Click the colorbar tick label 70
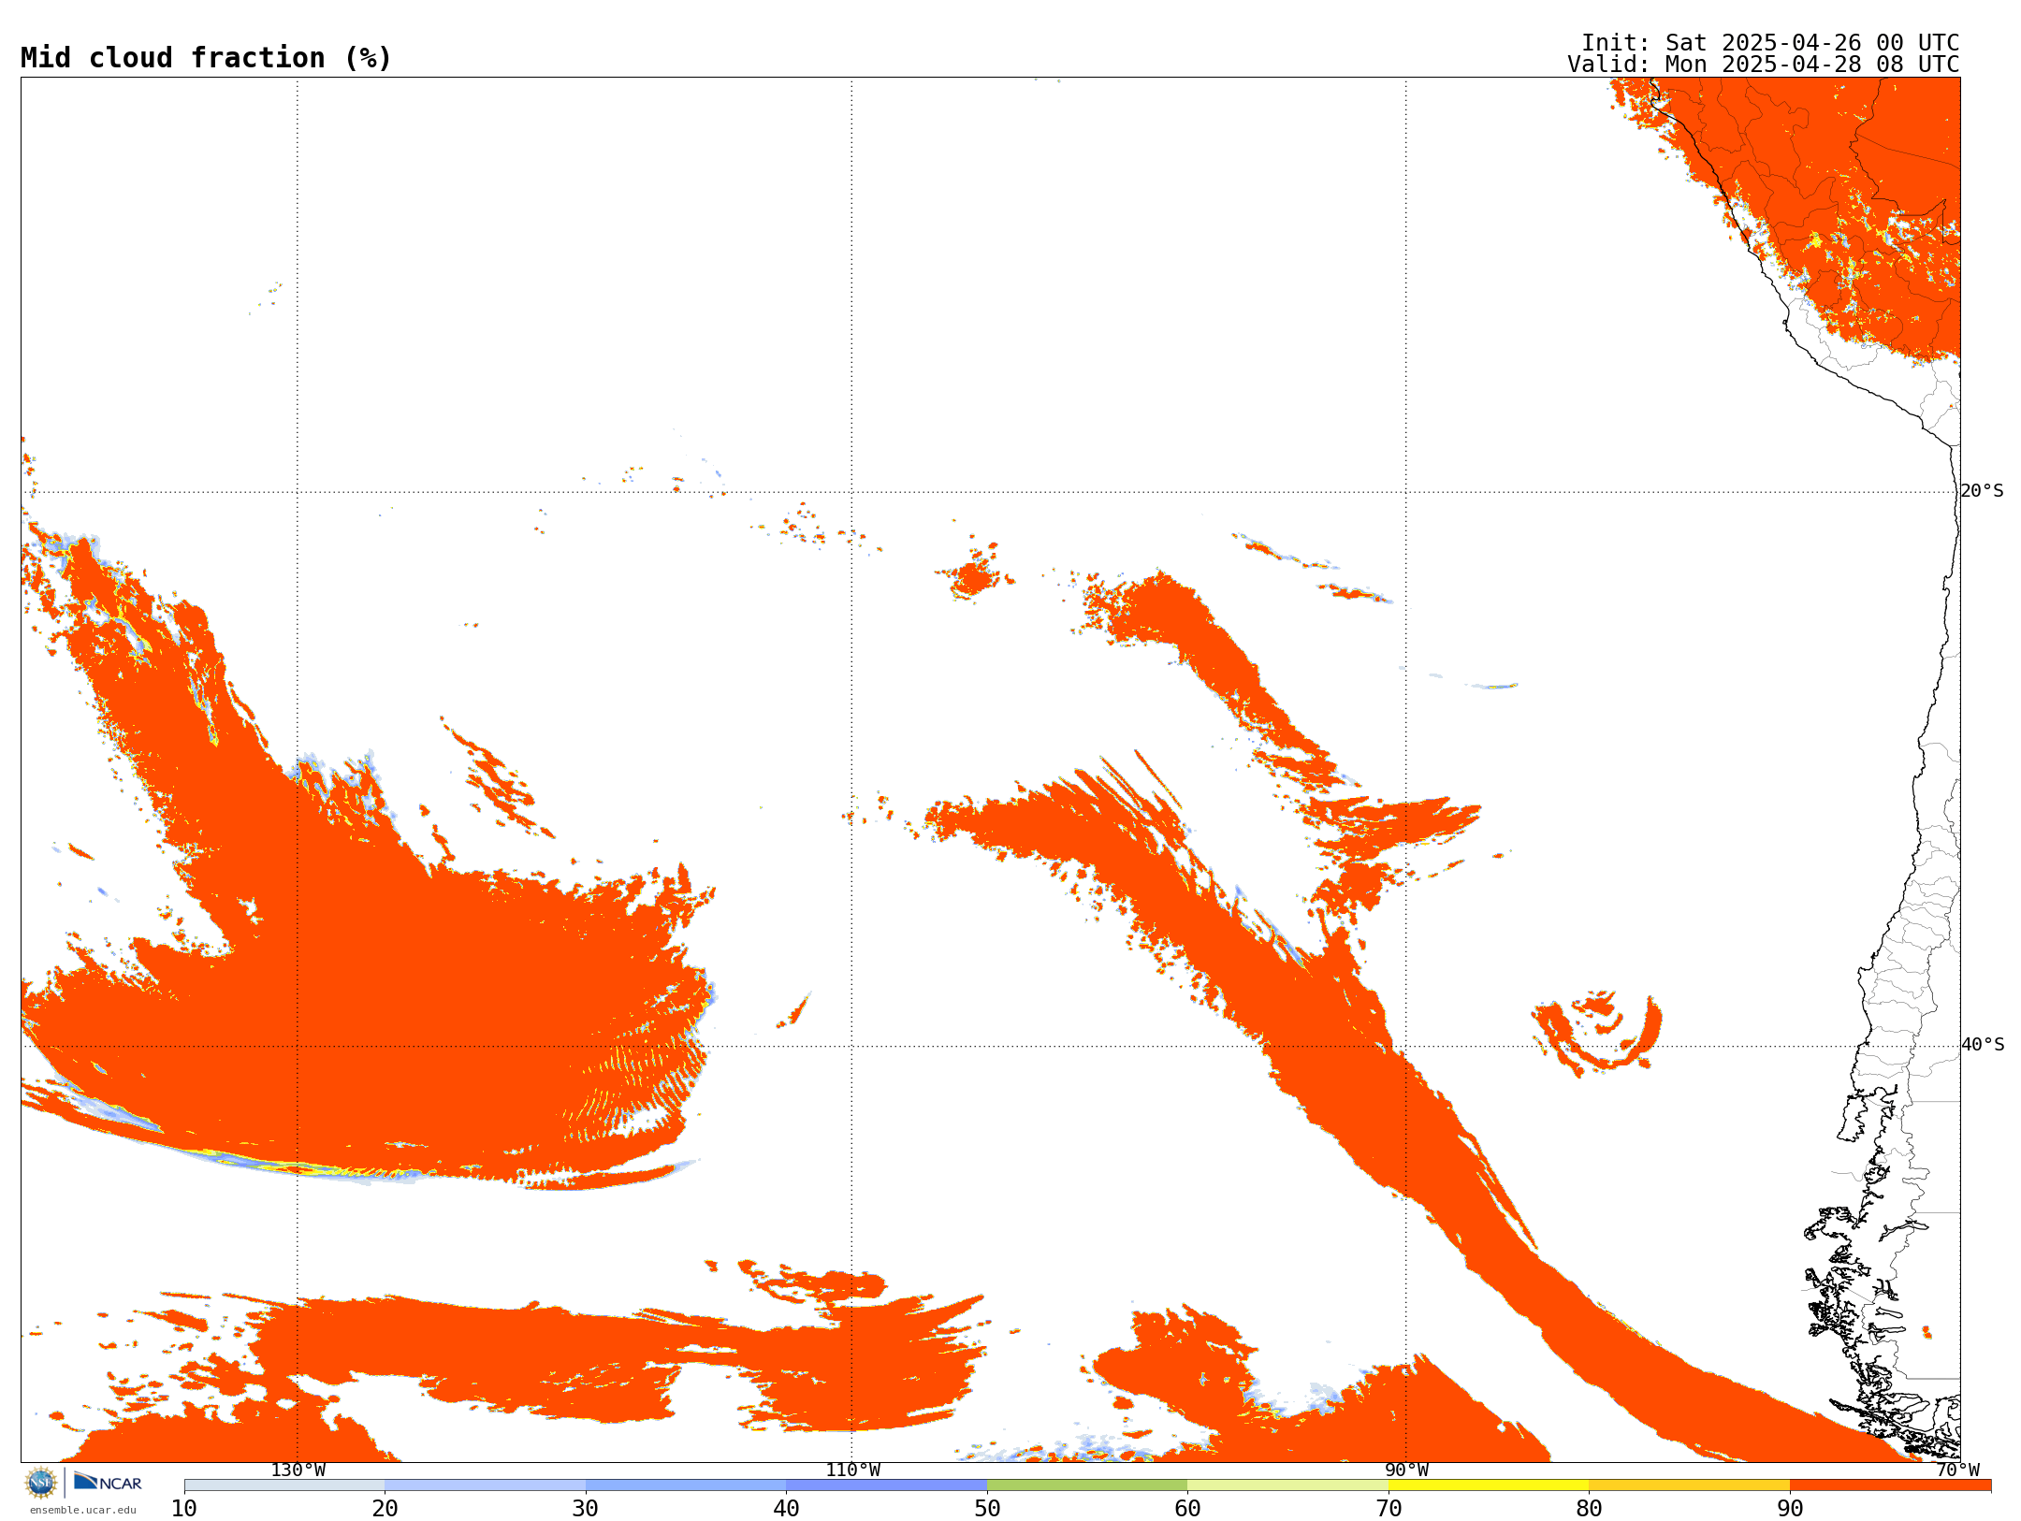This screenshot has height=1521, width=2021. point(1389,1509)
